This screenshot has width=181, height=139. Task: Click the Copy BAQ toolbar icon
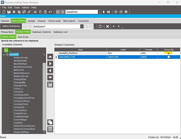pos(19,12)
